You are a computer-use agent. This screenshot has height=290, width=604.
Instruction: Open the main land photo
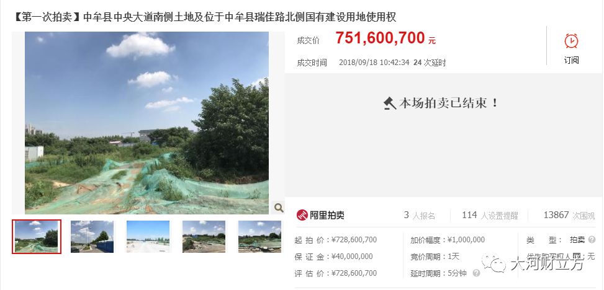coord(146,123)
